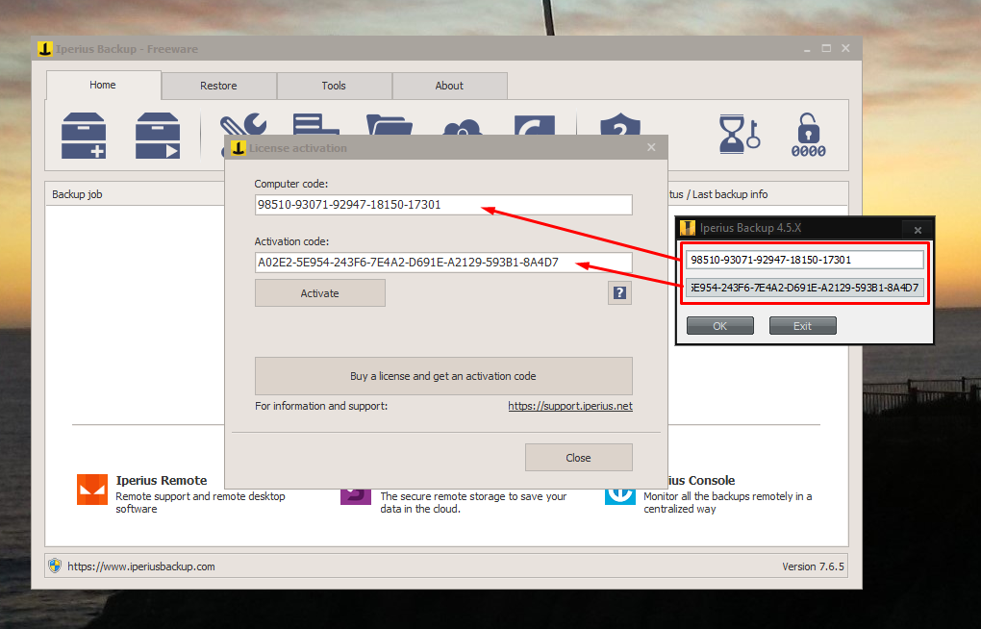Image resolution: width=981 pixels, height=629 pixels.
Task: Click the Close button in License activation
Action: (x=579, y=458)
